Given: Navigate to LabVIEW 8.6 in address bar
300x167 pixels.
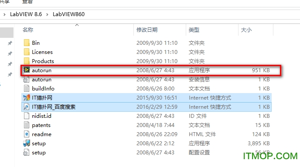Looking at the screenshot, I should (x=26, y=14).
